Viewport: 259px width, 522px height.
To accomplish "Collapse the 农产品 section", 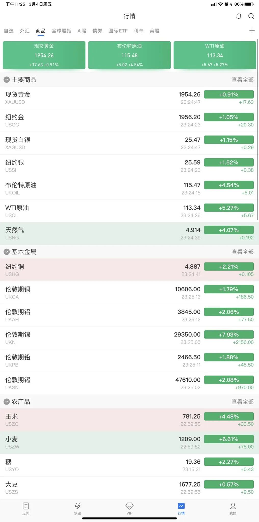I will pyautogui.click(x=6, y=402).
